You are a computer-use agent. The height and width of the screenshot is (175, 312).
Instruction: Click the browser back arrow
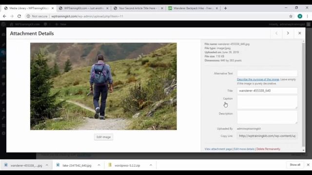tap(4, 16)
